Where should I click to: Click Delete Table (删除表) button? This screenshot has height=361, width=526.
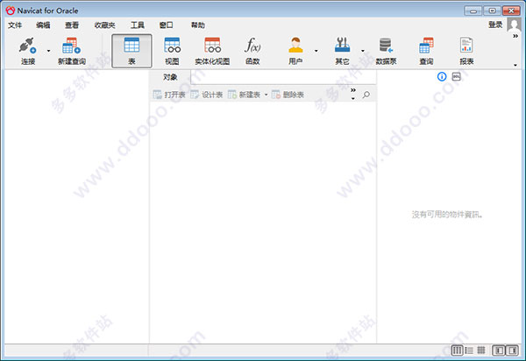click(288, 95)
